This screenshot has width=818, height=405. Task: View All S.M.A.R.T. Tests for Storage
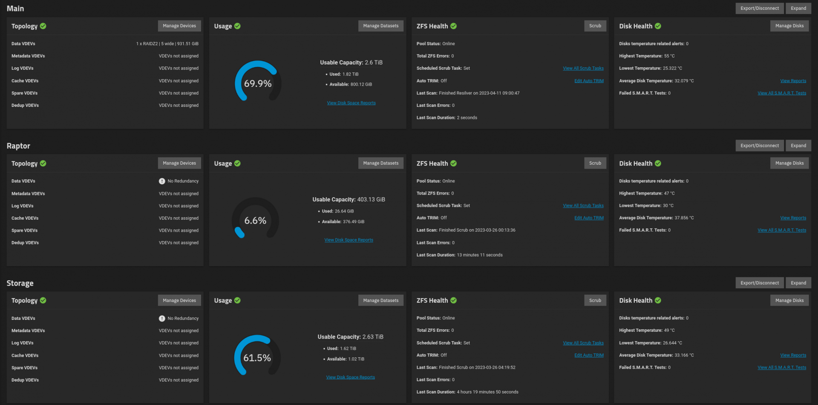pos(781,368)
